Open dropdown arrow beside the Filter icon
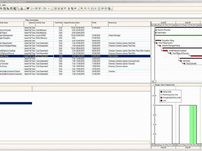Viewport: 202px width, 151px height. (x=42, y=9)
